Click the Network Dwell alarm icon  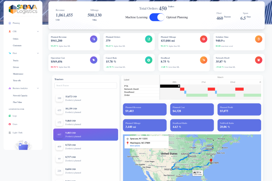pos(259,60)
